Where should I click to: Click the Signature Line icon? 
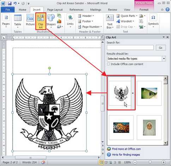tap(142, 16)
